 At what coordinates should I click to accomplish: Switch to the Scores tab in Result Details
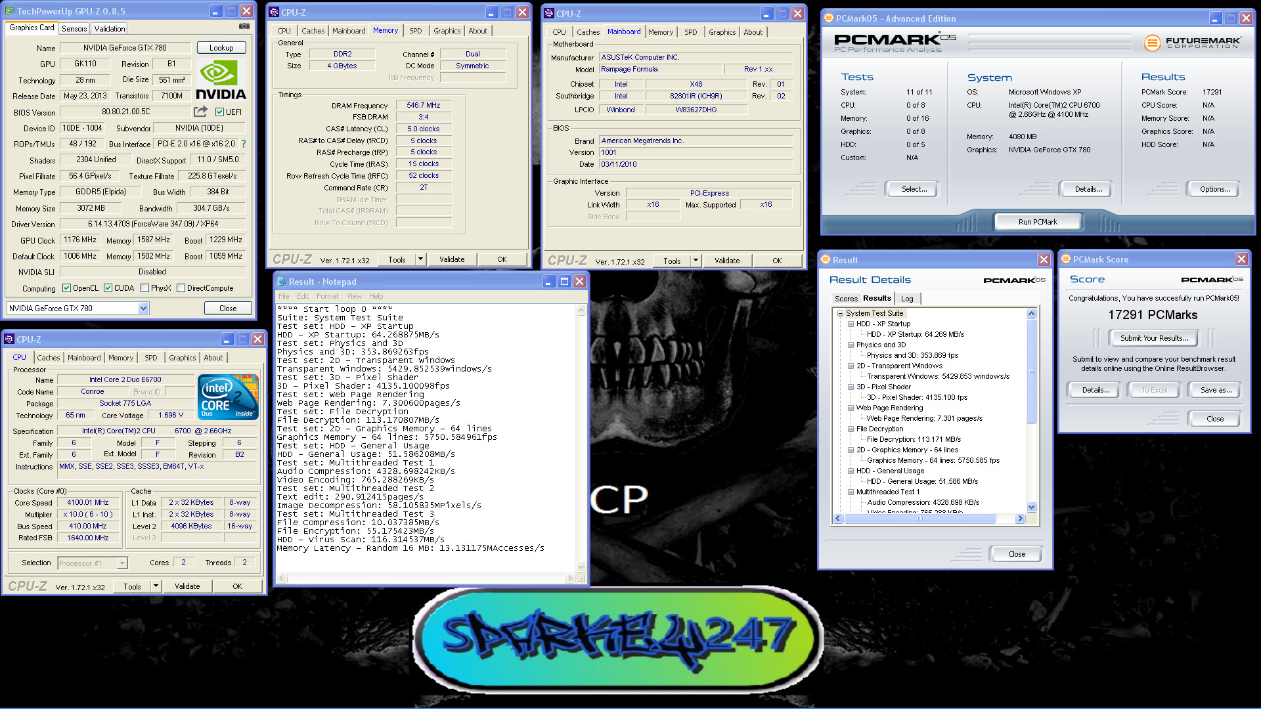[846, 299]
